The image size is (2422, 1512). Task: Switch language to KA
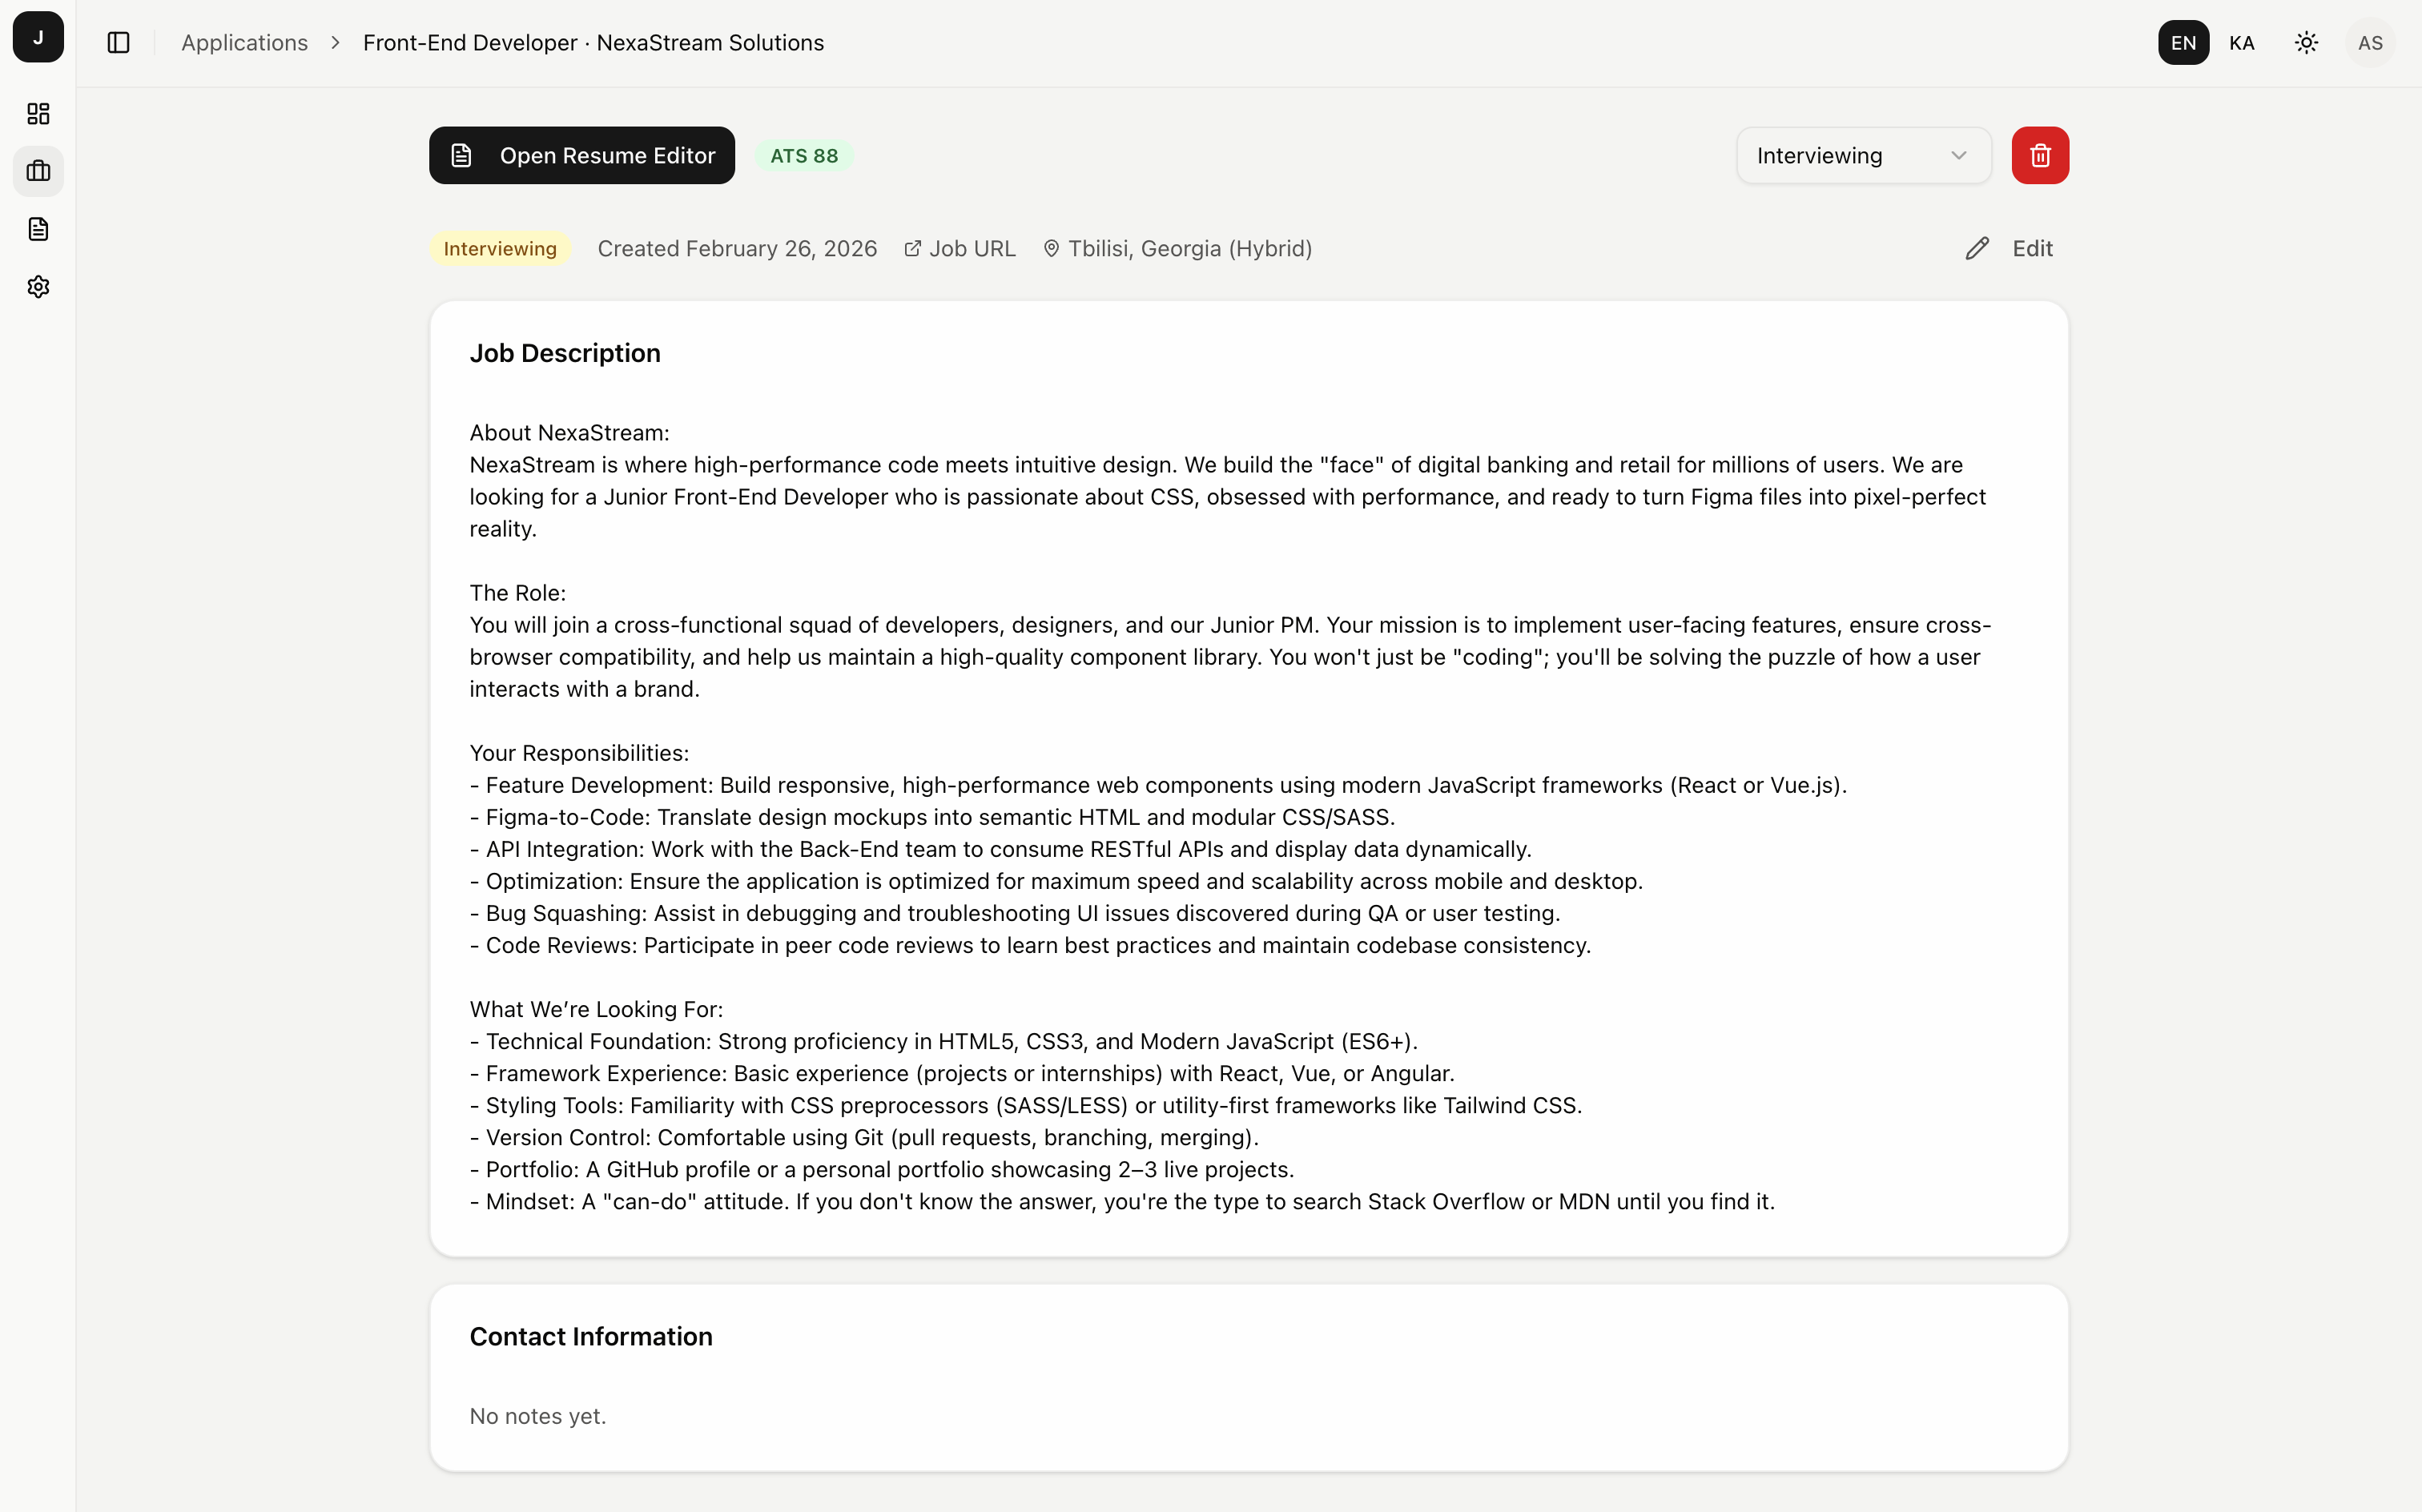(x=2241, y=43)
